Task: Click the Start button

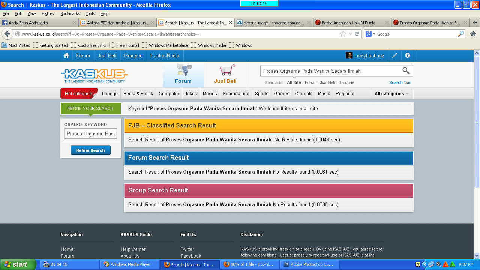Action: coord(18,264)
